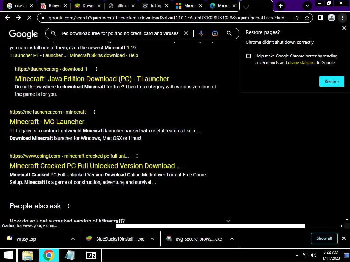Open Minecraft Cracked PC Full Unlocked result
The height and width of the screenshot is (262, 350).
coord(96,166)
